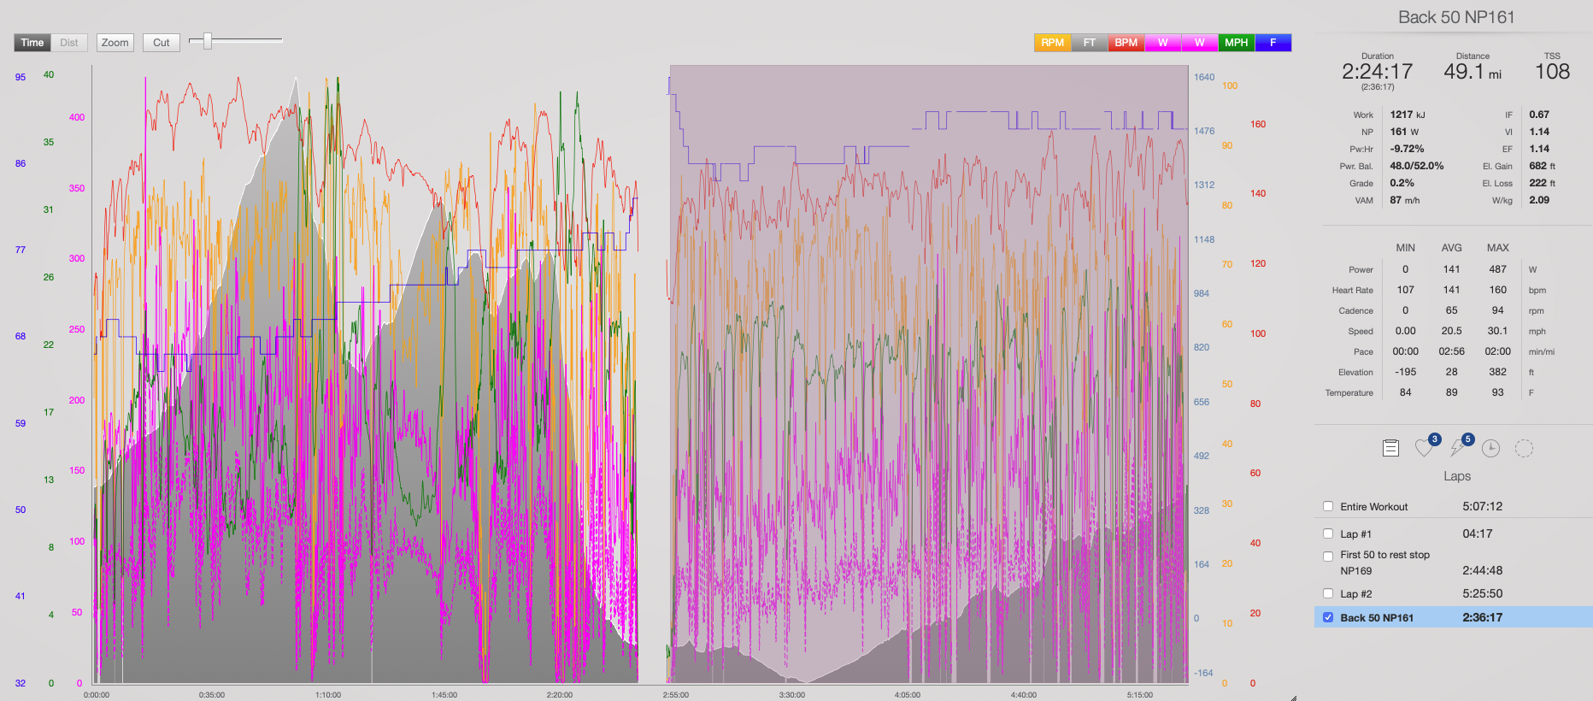Open power peaks lightning bolt icon
The image size is (1593, 701).
pos(1458,447)
